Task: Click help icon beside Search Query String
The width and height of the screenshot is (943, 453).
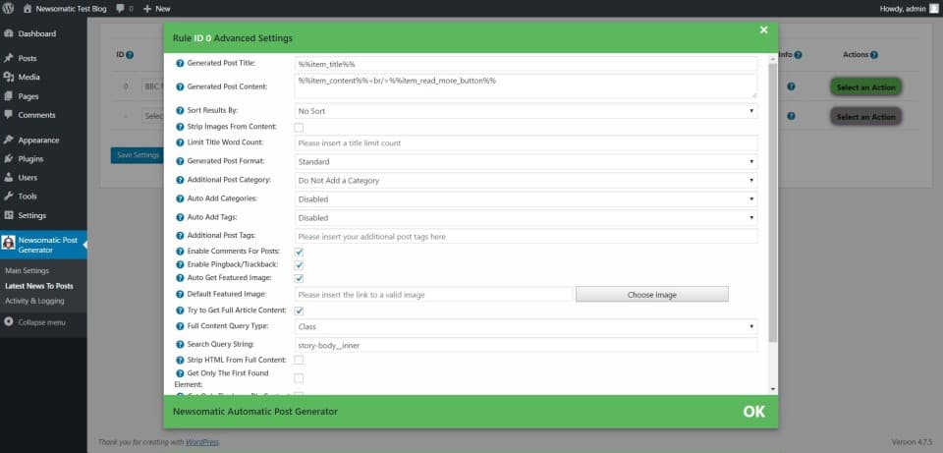Action: tap(180, 345)
